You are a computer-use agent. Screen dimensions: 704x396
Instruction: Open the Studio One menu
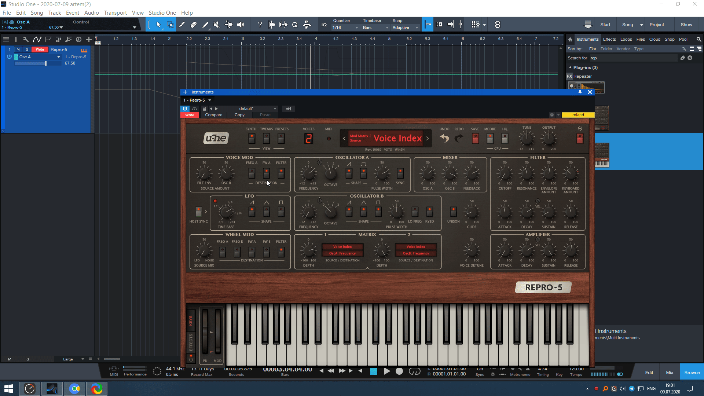point(162,13)
